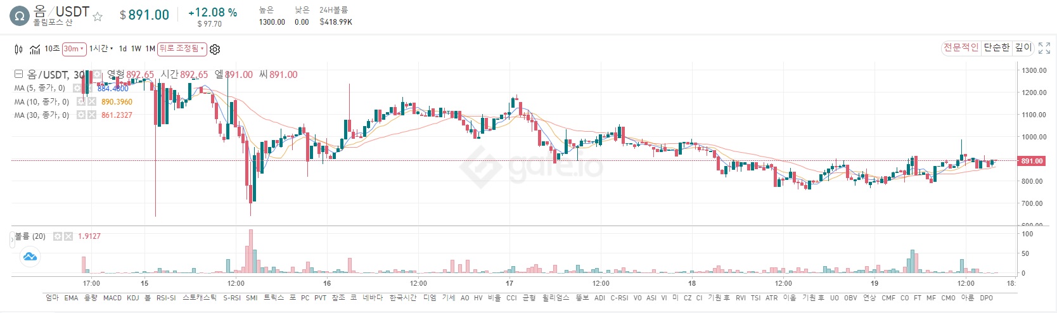
Task: Remove the 볼륨 (20) volume indicator
Action: point(68,236)
